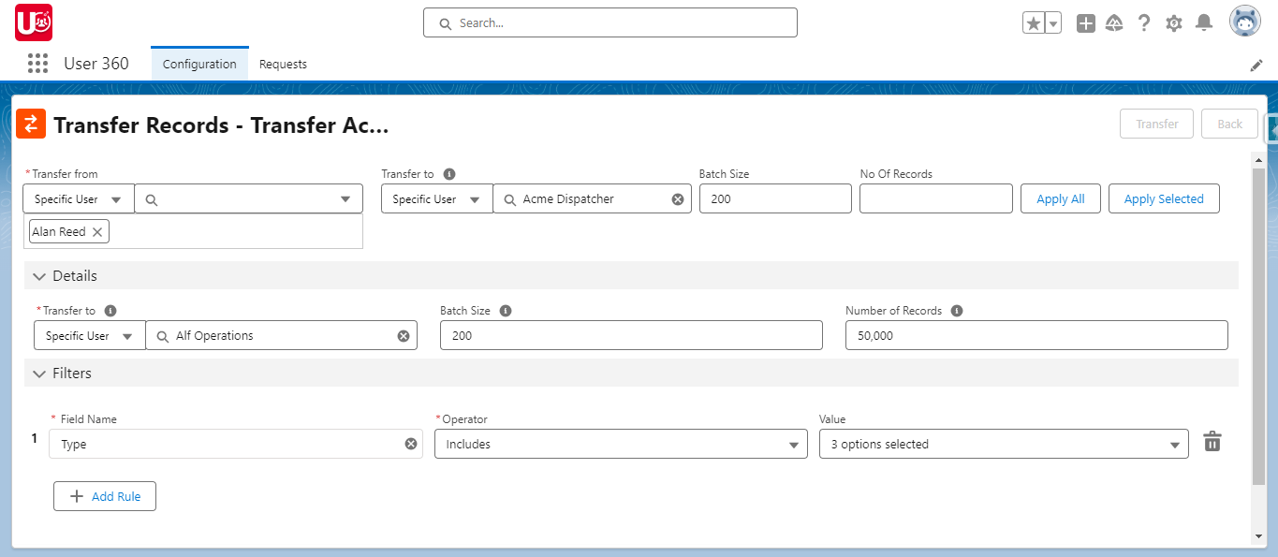
Task: Clear the Type field name
Action: (410, 444)
